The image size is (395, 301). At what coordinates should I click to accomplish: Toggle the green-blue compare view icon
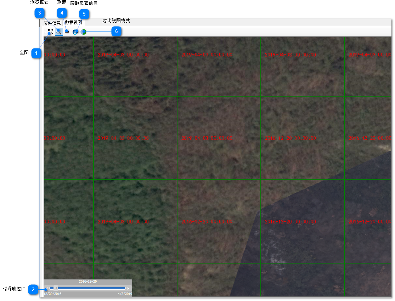pos(83,32)
